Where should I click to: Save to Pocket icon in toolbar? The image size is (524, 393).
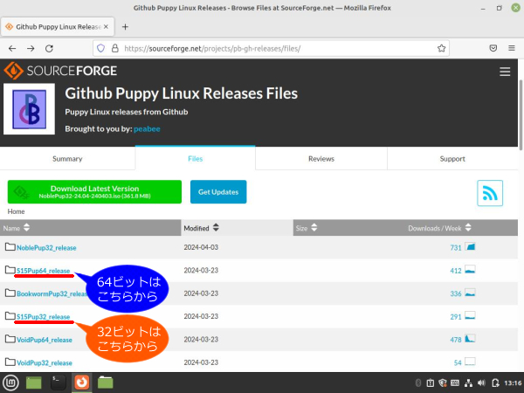click(493, 48)
